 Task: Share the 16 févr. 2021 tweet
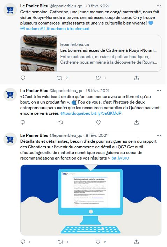coord(136,122)
